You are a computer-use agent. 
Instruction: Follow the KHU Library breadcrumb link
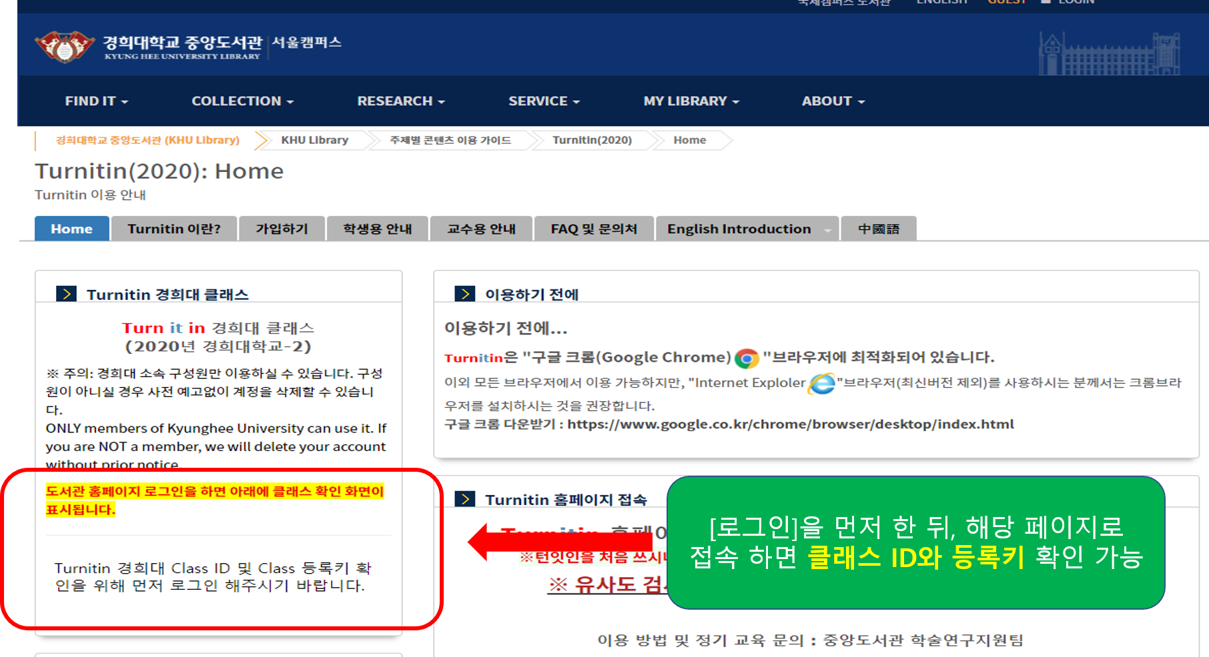[x=315, y=140]
